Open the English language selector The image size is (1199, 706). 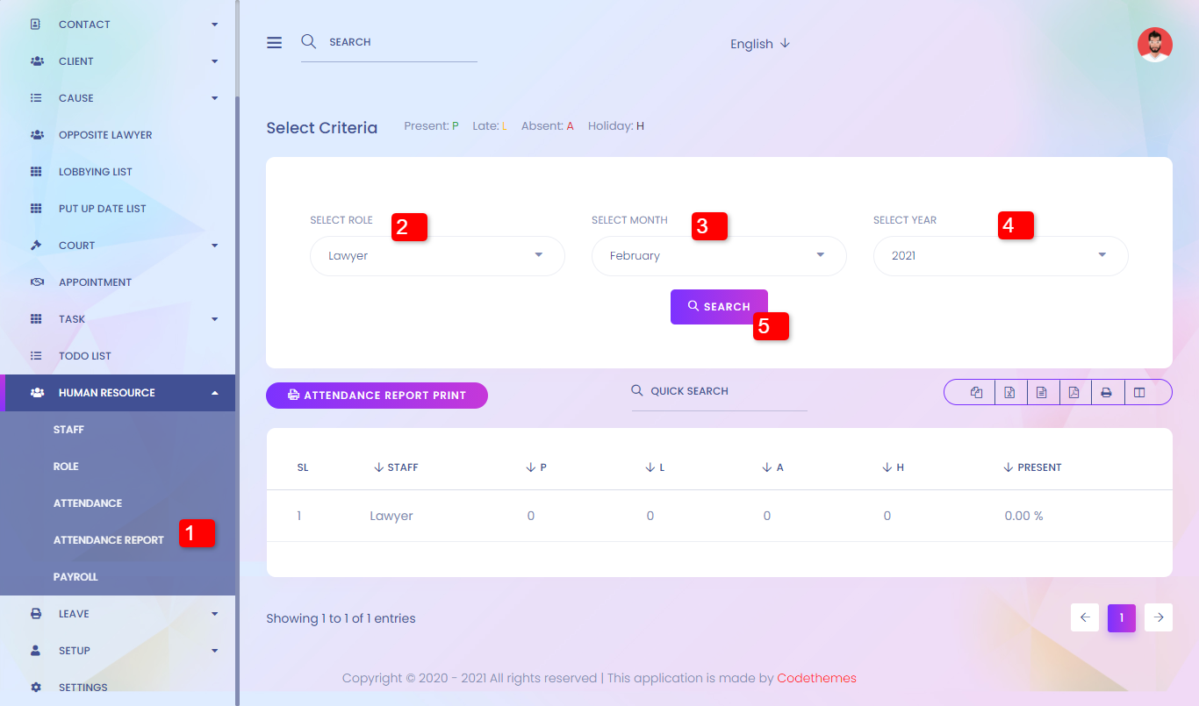tap(760, 44)
